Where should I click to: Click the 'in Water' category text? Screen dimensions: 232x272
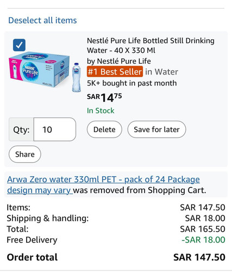tap(161, 72)
